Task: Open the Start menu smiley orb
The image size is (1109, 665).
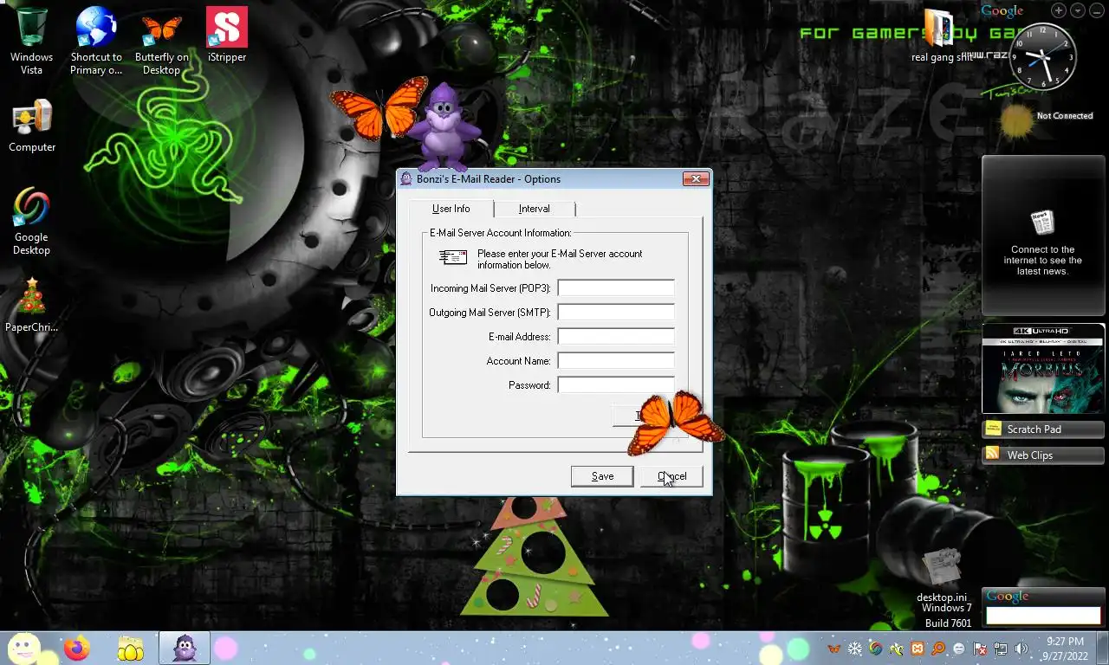Action: coord(24,648)
